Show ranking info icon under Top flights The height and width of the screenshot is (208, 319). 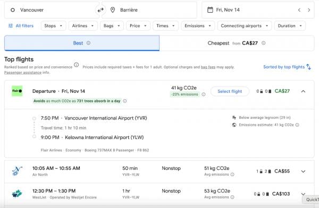(x=76, y=65)
